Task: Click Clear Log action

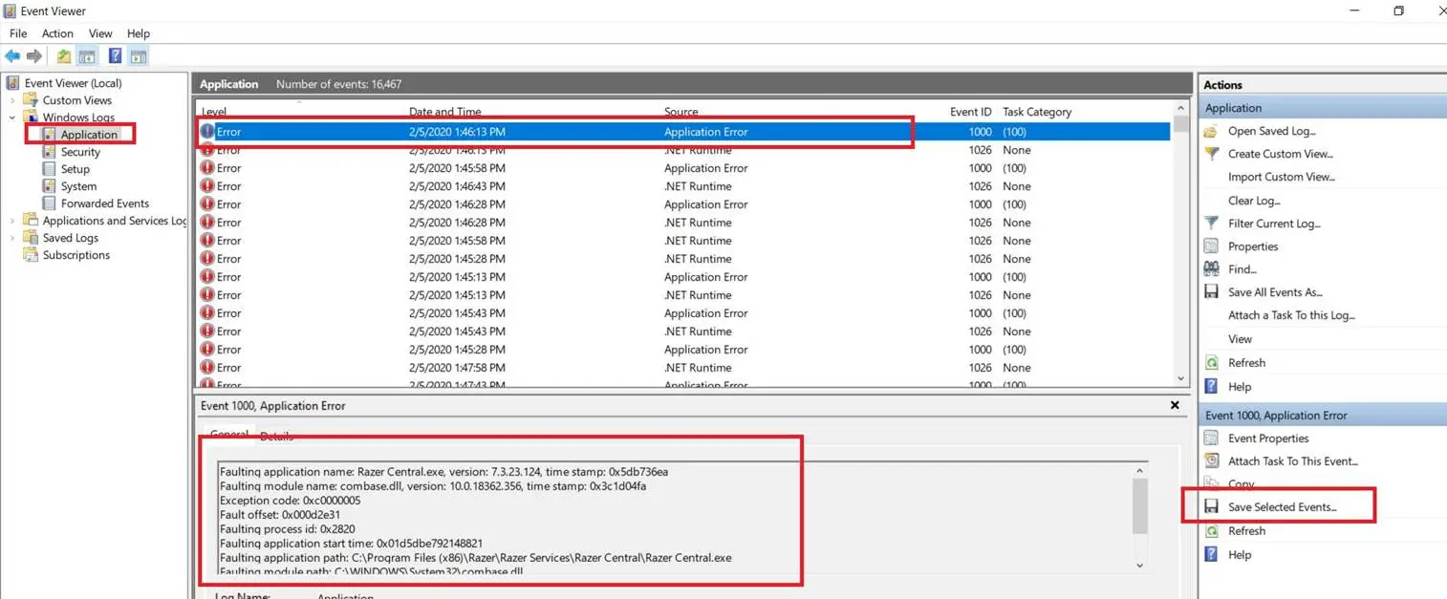Action: [1254, 201]
